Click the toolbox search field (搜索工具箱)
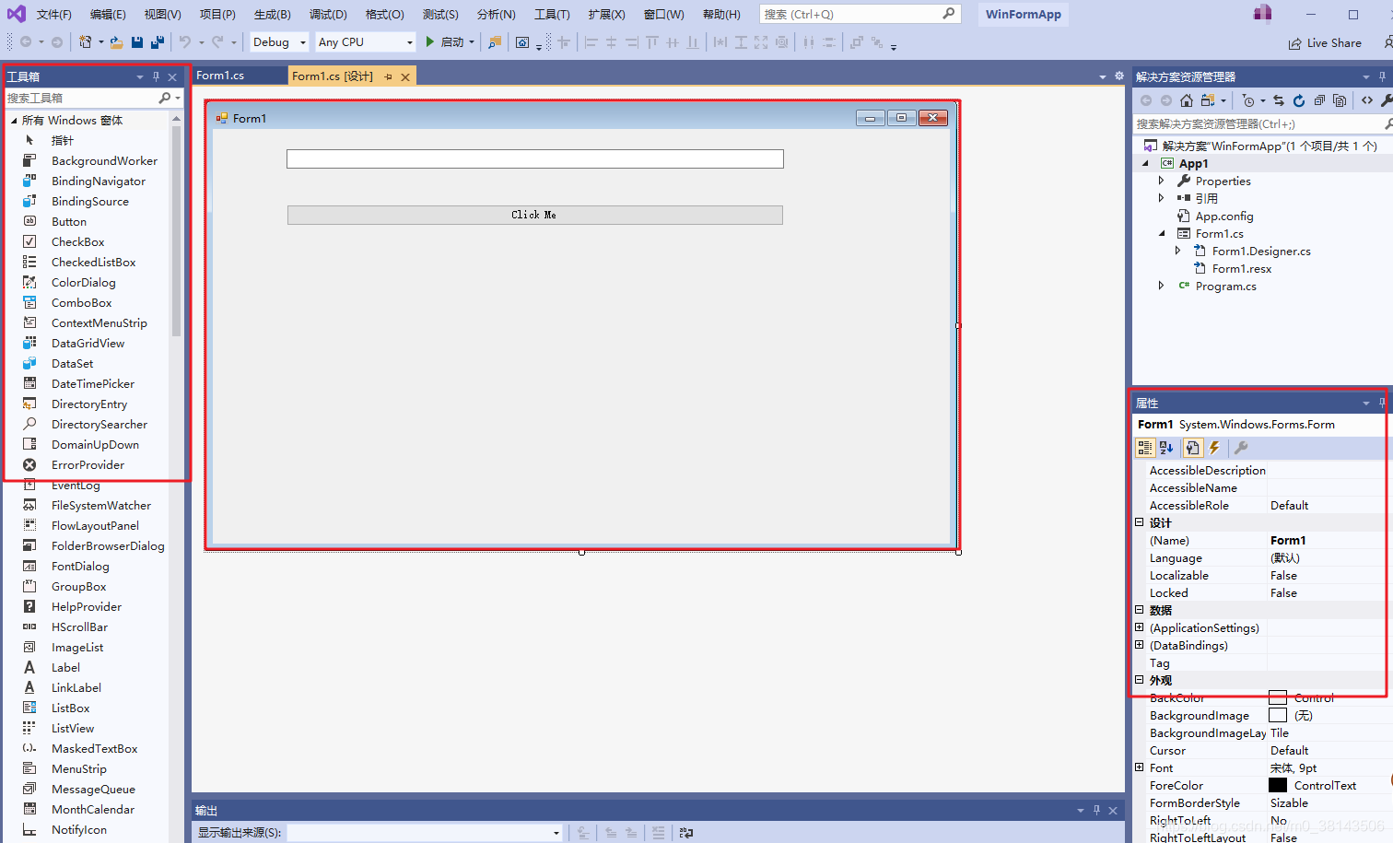 pyautogui.click(x=81, y=98)
